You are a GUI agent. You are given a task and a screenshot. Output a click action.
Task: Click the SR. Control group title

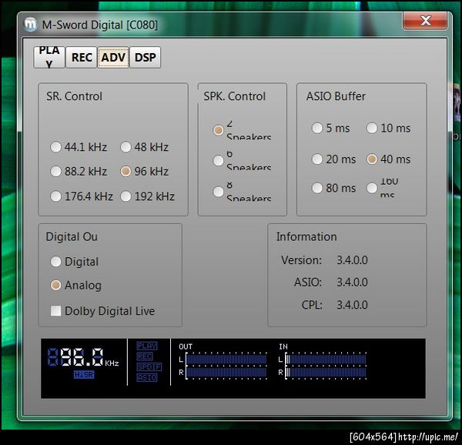pyautogui.click(x=74, y=96)
